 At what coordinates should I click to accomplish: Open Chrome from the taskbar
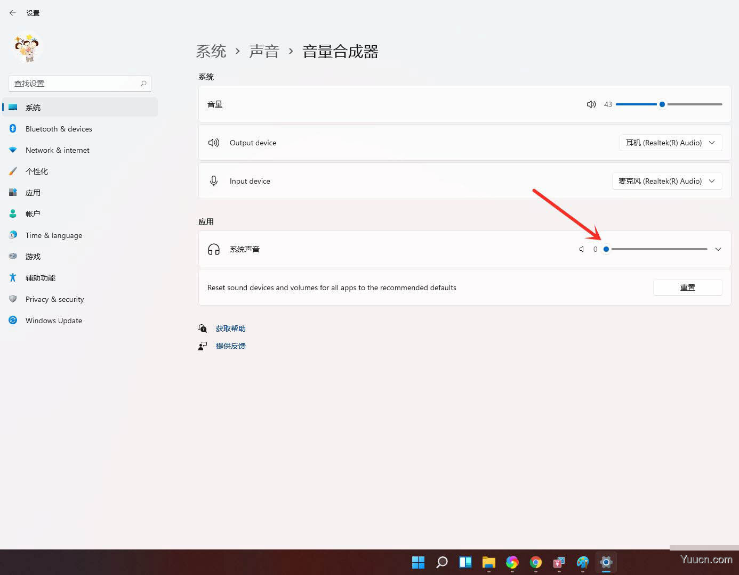tap(536, 562)
